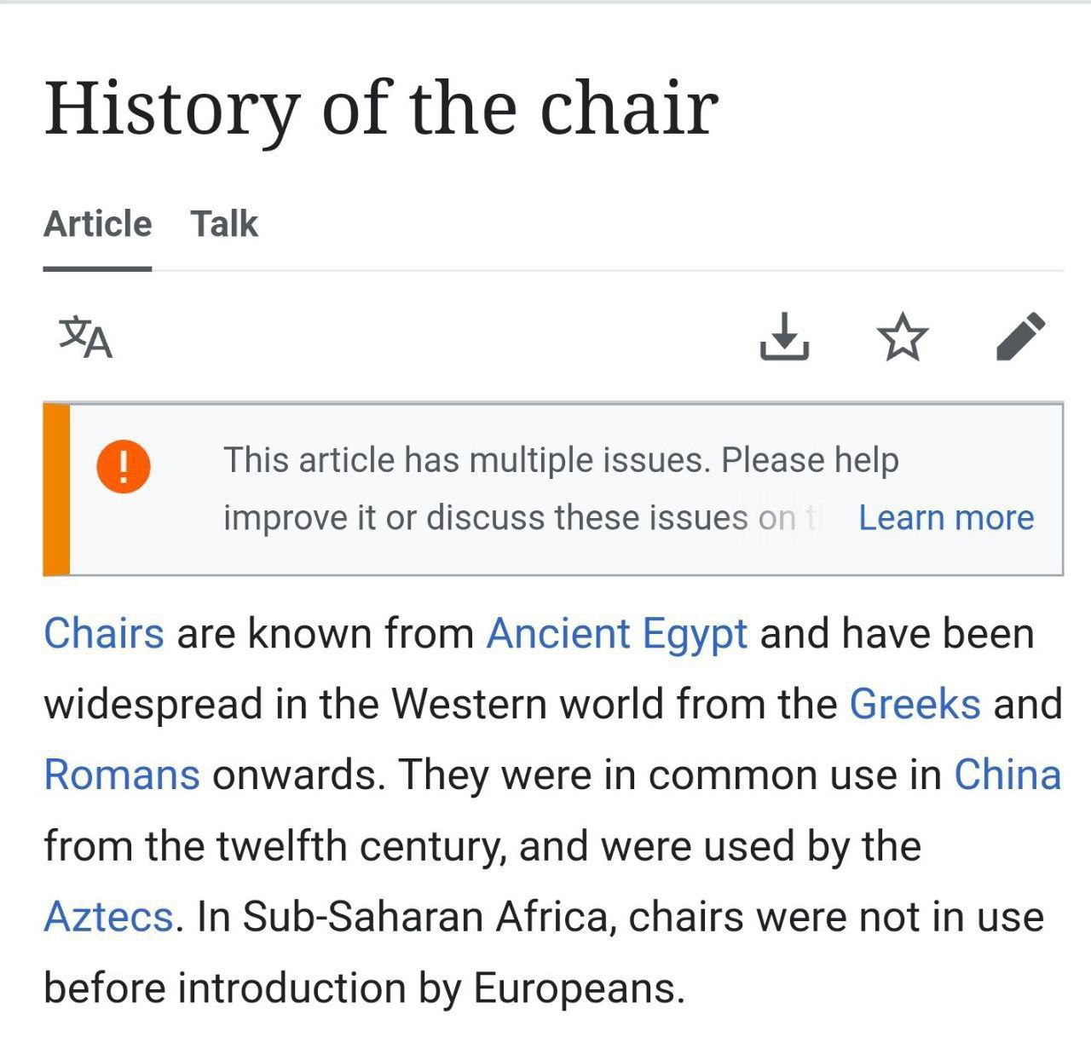The width and height of the screenshot is (1091, 1043).
Task: Download this article with the download icon
Action: click(784, 337)
